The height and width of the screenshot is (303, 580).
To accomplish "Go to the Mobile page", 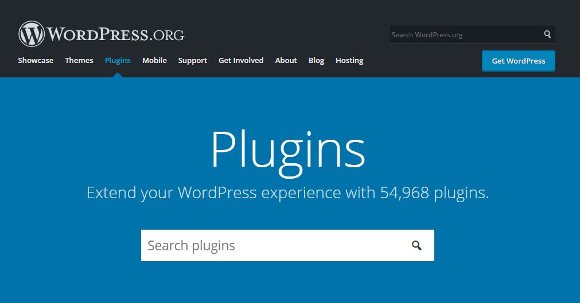I will point(155,61).
